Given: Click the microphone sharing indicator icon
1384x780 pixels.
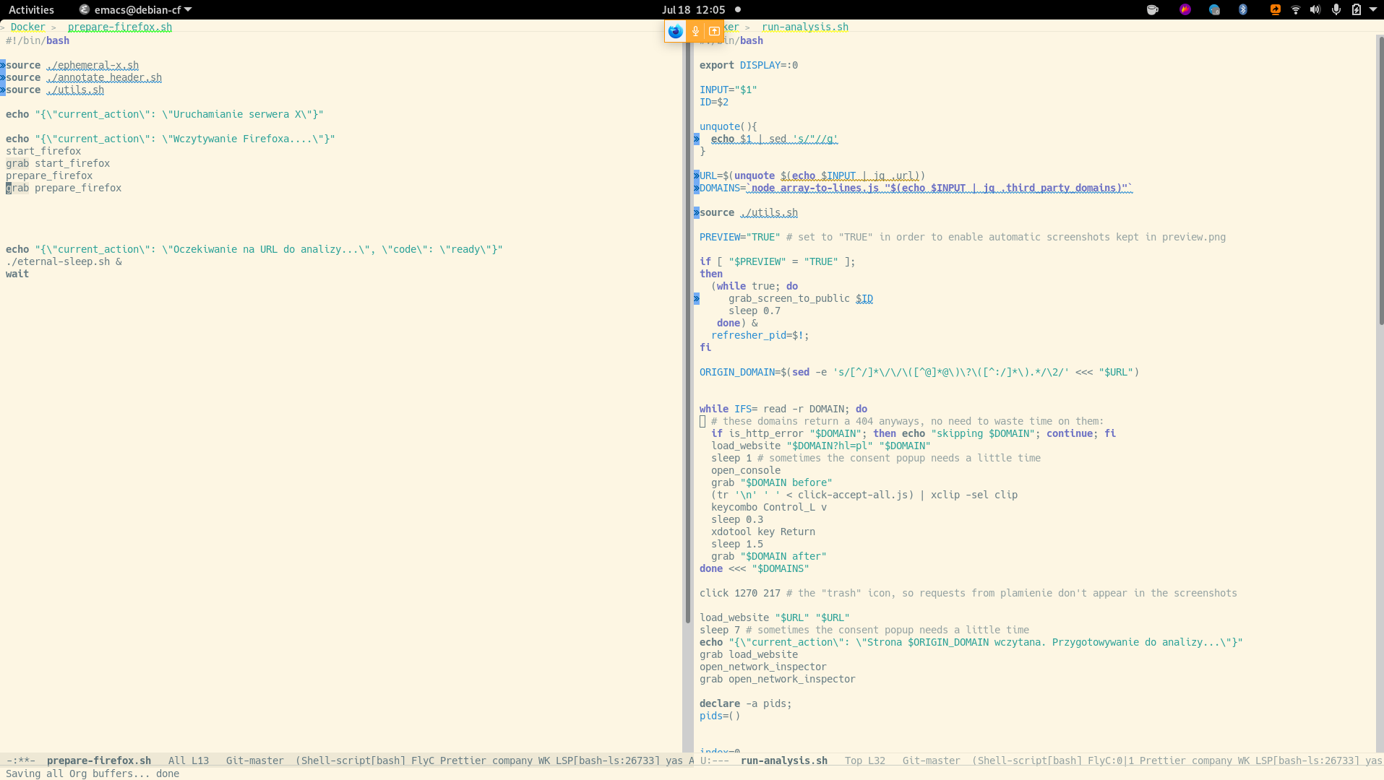Looking at the screenshot, I should pyautogui.click(x=695, y=31).
